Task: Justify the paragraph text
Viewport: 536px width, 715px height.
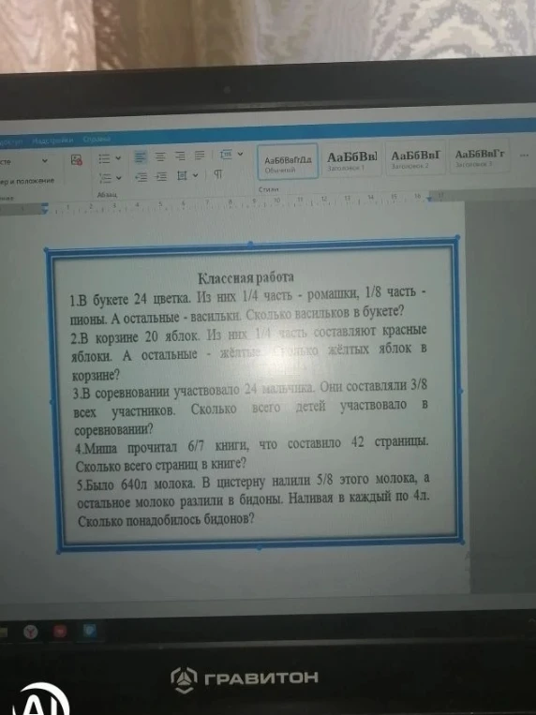Action: (x=200, y=156)
